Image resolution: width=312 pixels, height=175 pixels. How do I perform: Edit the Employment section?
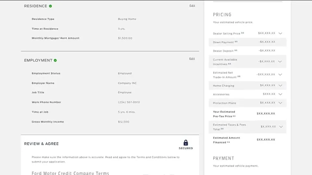tap(192, 59)
